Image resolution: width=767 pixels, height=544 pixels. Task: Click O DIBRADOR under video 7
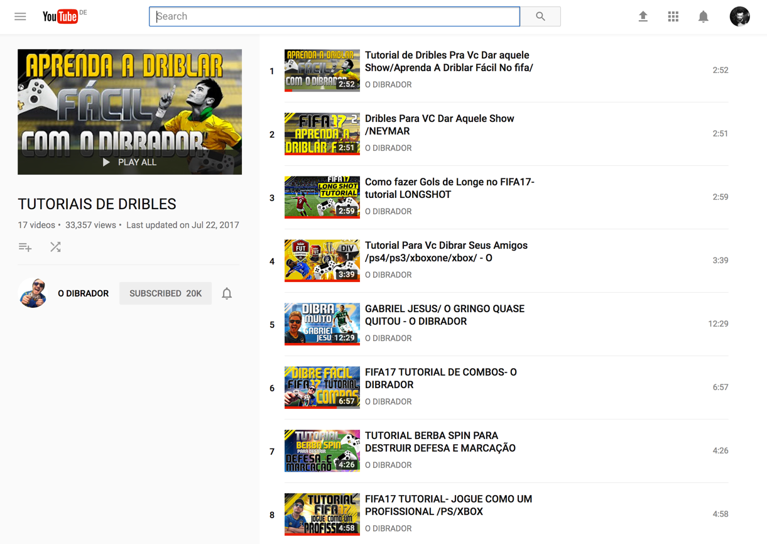point(388,465)
